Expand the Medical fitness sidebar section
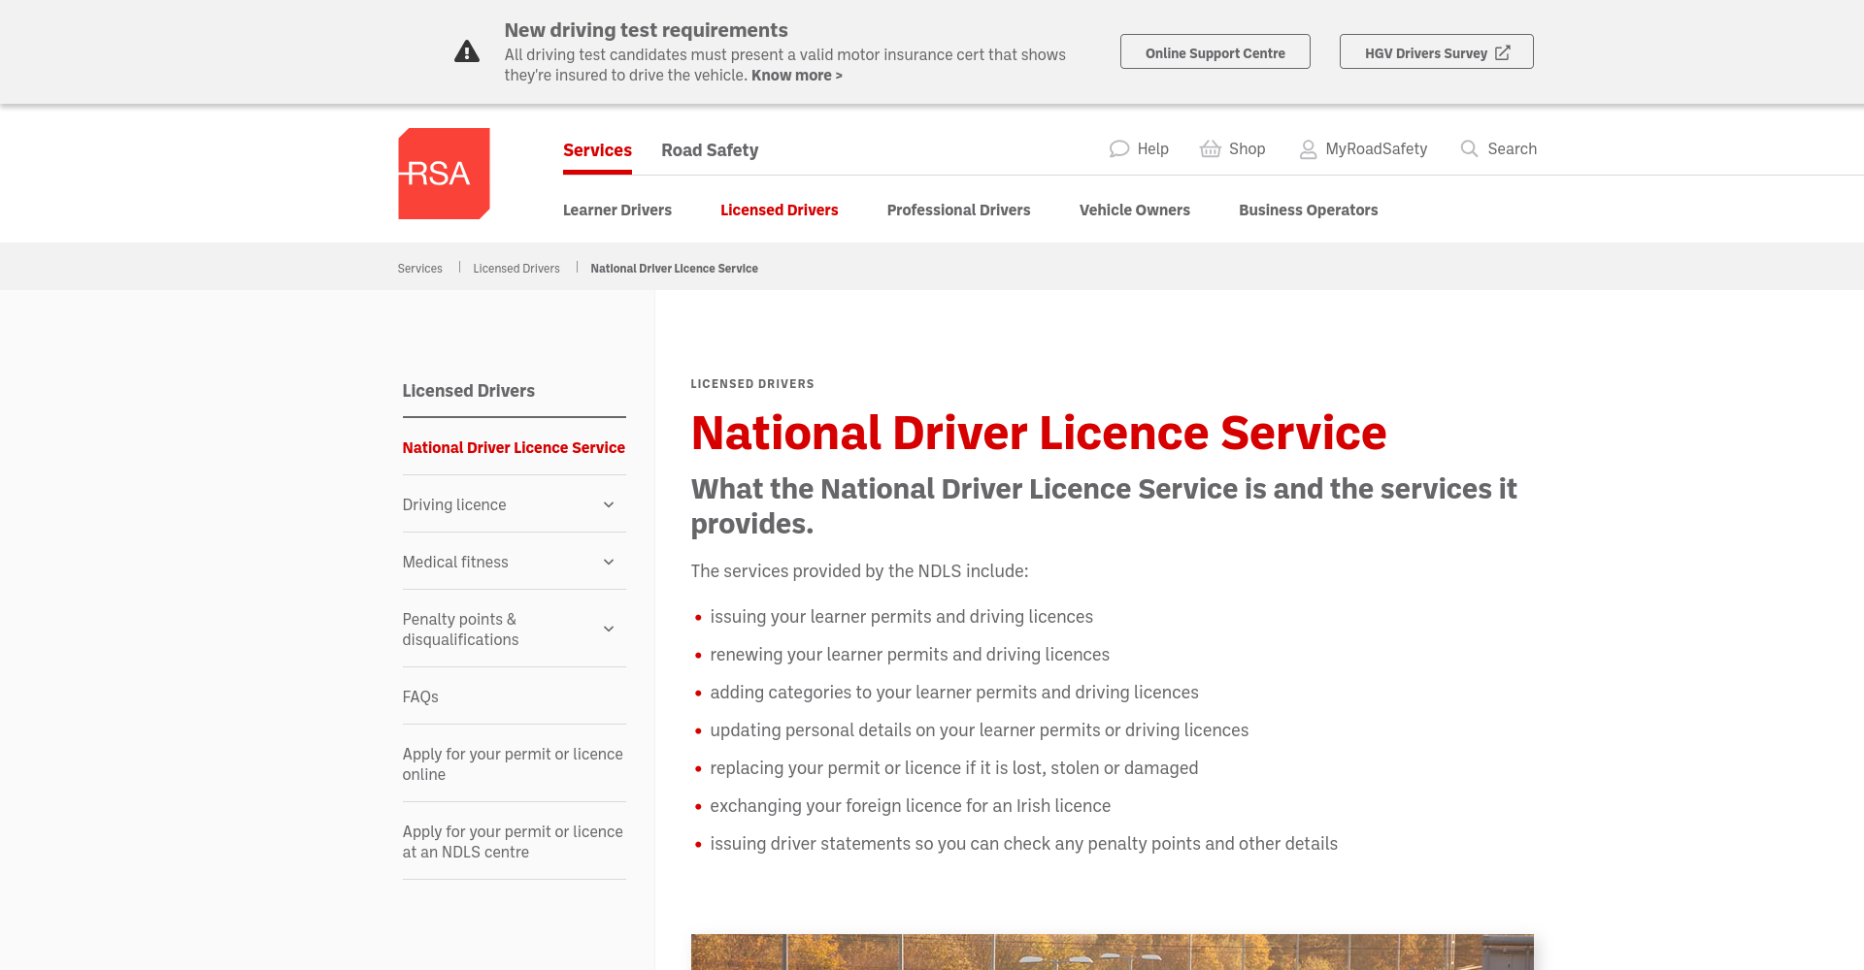This screenshot has height=970, width=1864. pyautogui.click(x=609, y=562)
